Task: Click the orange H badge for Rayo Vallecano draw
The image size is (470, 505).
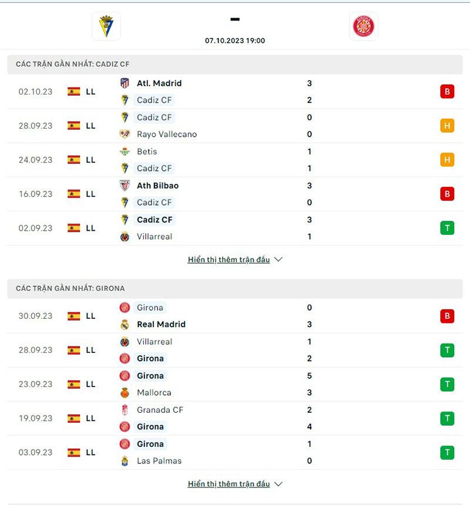Action: [447, 126]
